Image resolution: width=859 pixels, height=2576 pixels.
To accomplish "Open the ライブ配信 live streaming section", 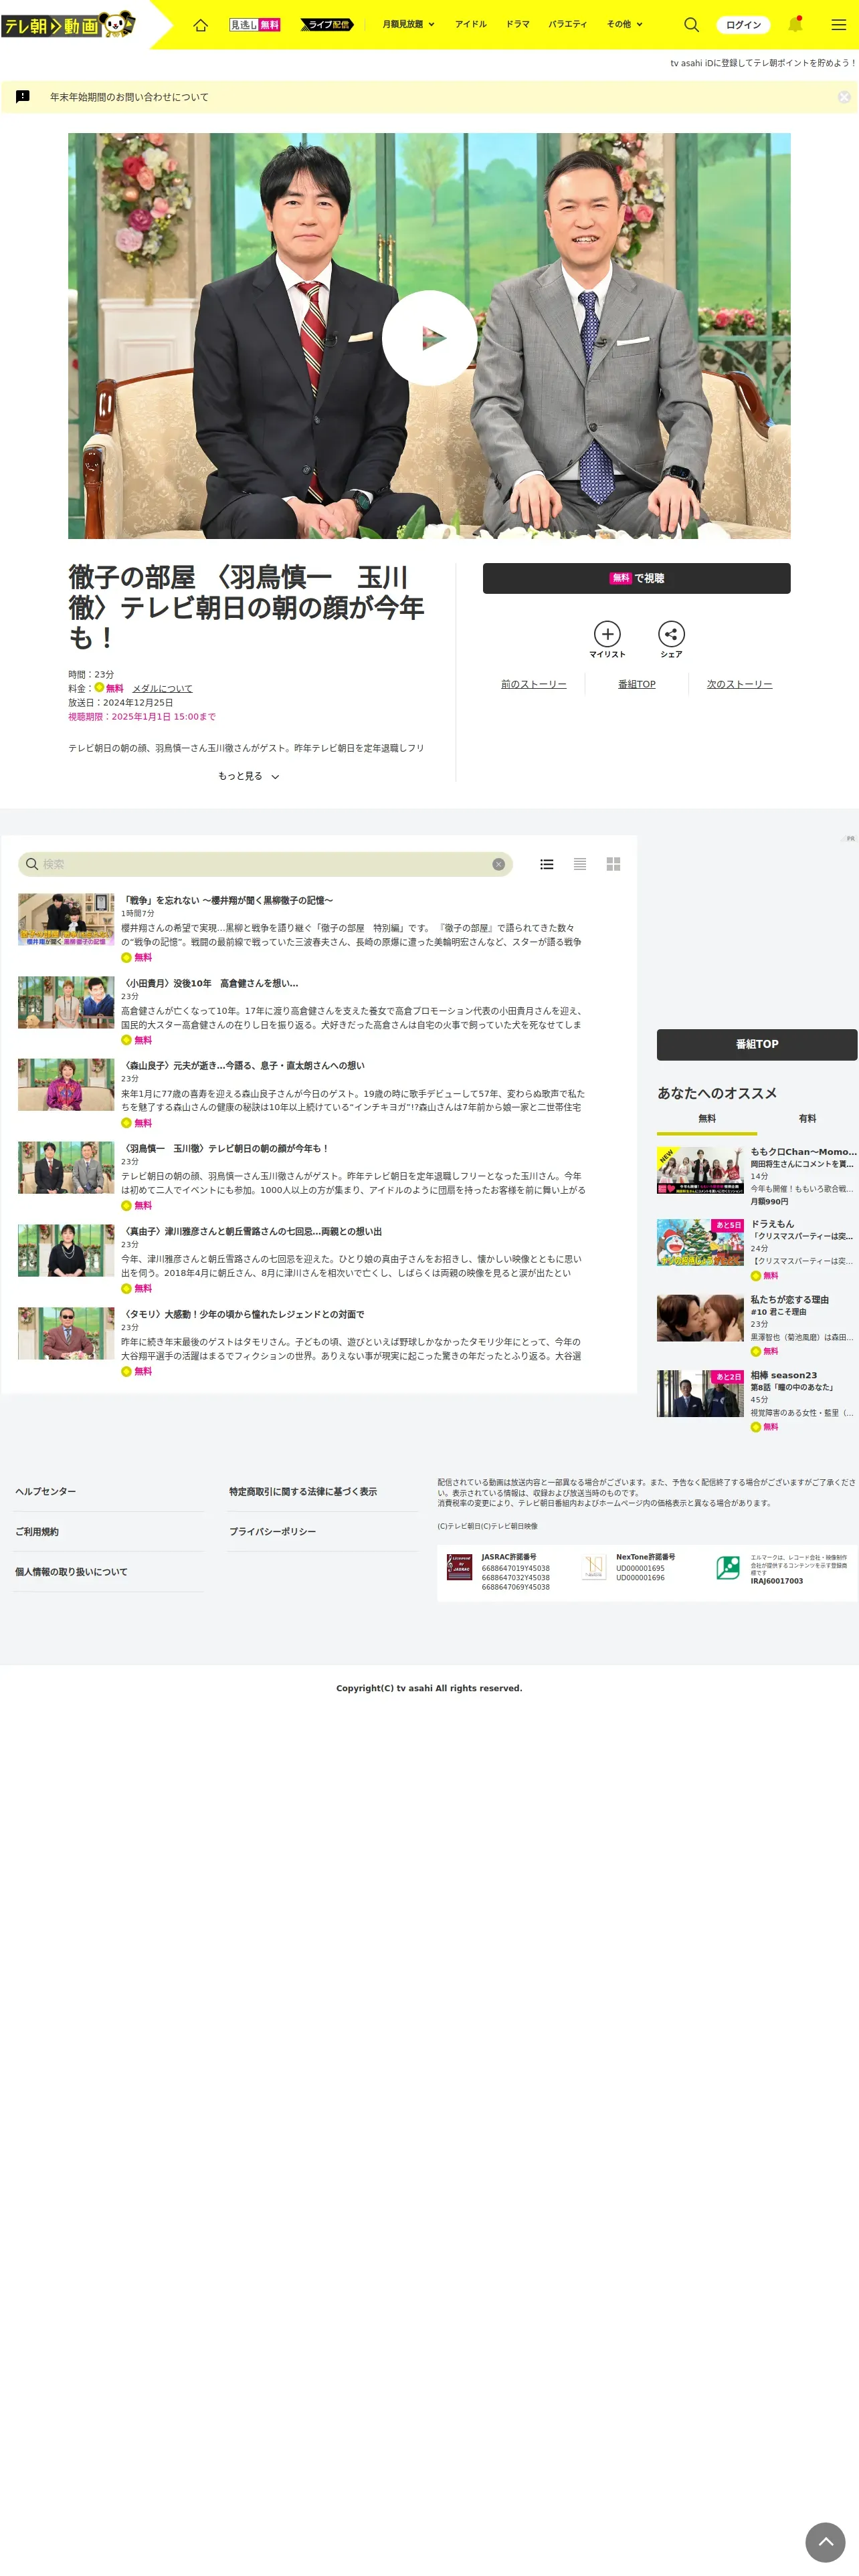I will (x=327, y=24).
